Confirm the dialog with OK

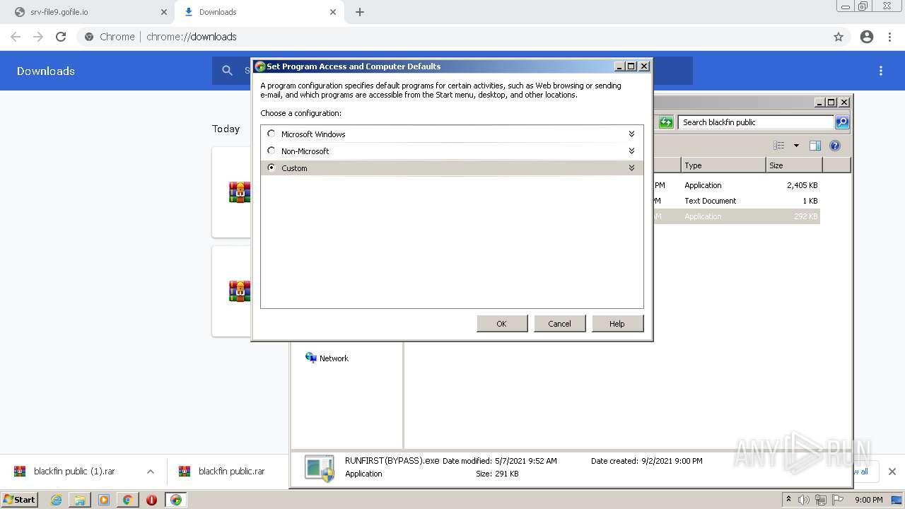pyautogui.click(x=502, y=323)
